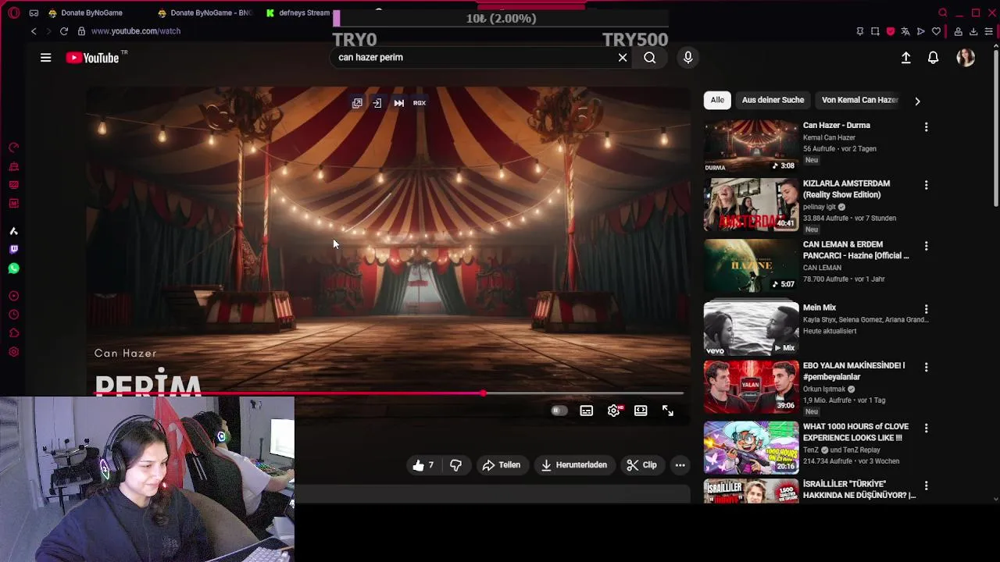Click the youtube.com/watch address bar
Viewport: 1000px width, 562px height.
tap(135, 31)
